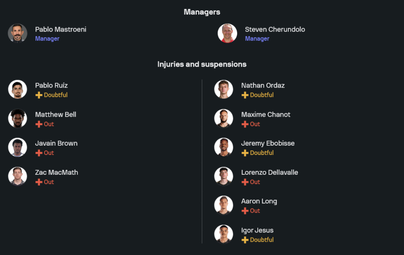The image size is (404, 255).
Task: Open Jeremy Ebobisse player name link
Action: pyautogui.click(x=268, y=143)
